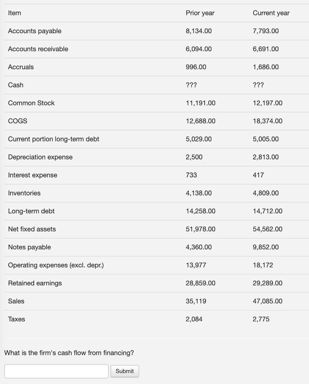
Task: Select the Long-term debt row label
Action: point(31,211)
